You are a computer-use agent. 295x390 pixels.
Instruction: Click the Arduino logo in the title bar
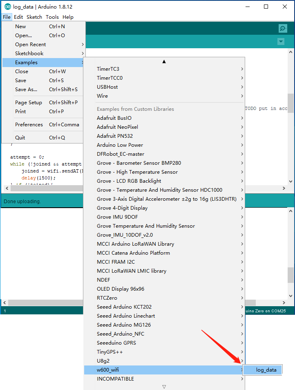point(8,7)
